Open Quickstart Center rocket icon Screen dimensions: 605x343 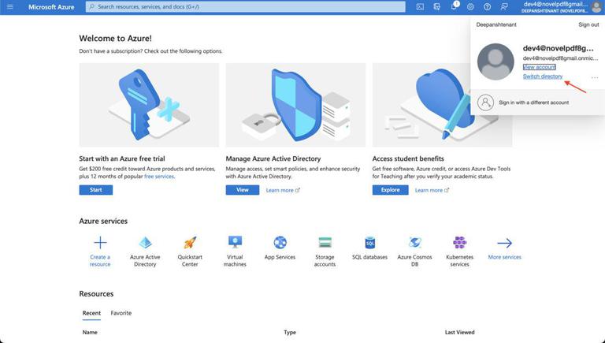point(190,243)
